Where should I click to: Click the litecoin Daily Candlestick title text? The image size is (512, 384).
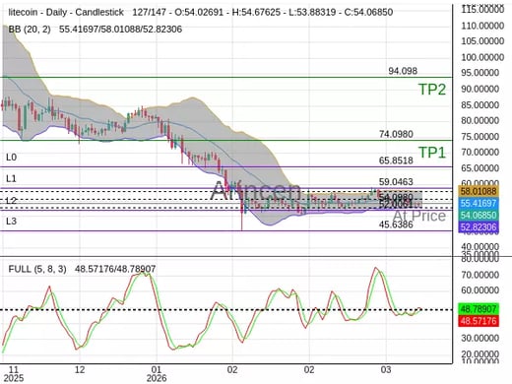tap(66, 13)
